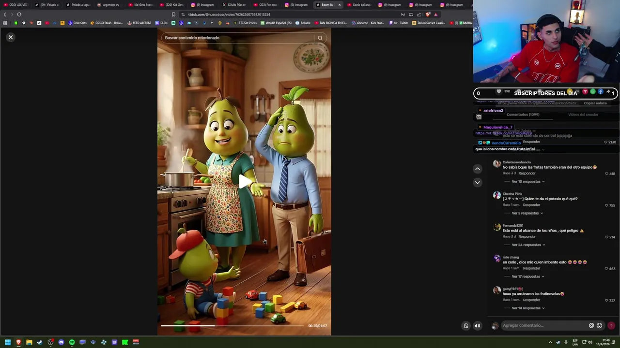
Task: Expand 'Ver 24 respuestas' replies
Action: click(528, 245)
